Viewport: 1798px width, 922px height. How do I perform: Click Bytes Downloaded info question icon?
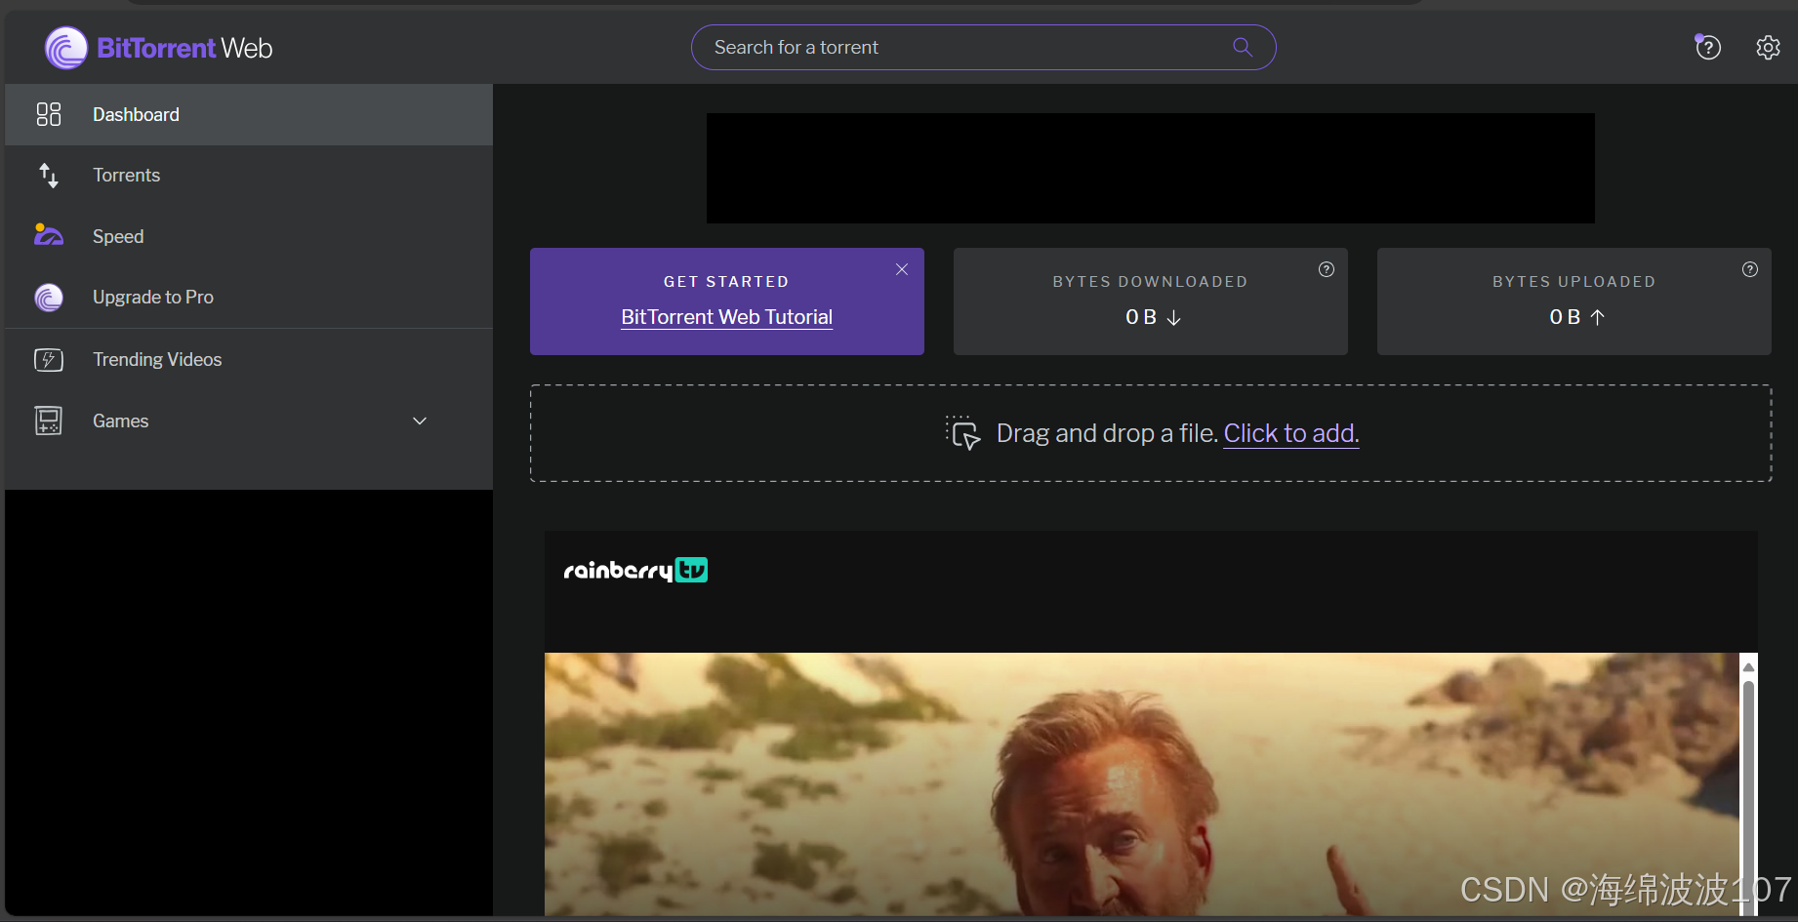click(x=1327, y=269)
